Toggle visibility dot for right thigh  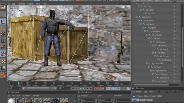[175, 6]
